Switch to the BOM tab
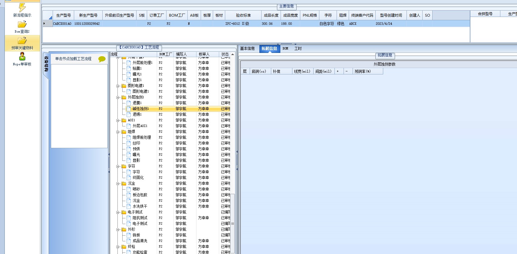Screen dimensions: 517x254 285,48
